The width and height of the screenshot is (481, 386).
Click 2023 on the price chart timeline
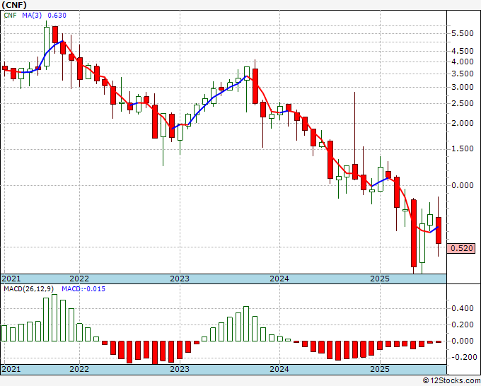[x=180, y=279]
